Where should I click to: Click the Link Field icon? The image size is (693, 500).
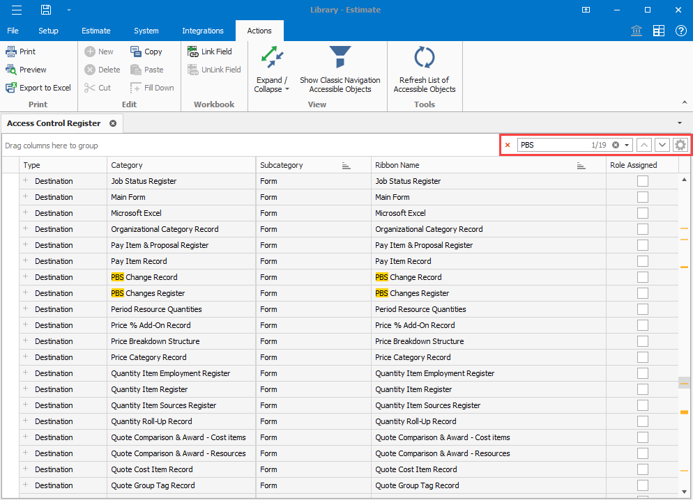(x=193, y=52)
